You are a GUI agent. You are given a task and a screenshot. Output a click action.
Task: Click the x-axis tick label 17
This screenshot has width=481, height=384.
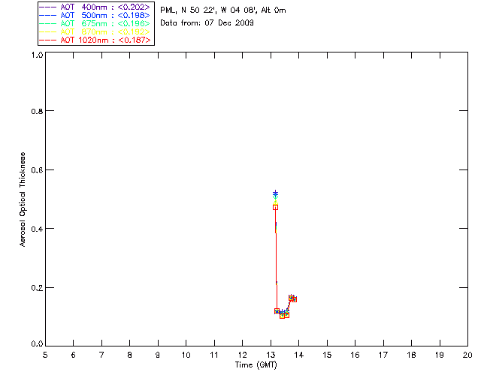click(383, 355)
